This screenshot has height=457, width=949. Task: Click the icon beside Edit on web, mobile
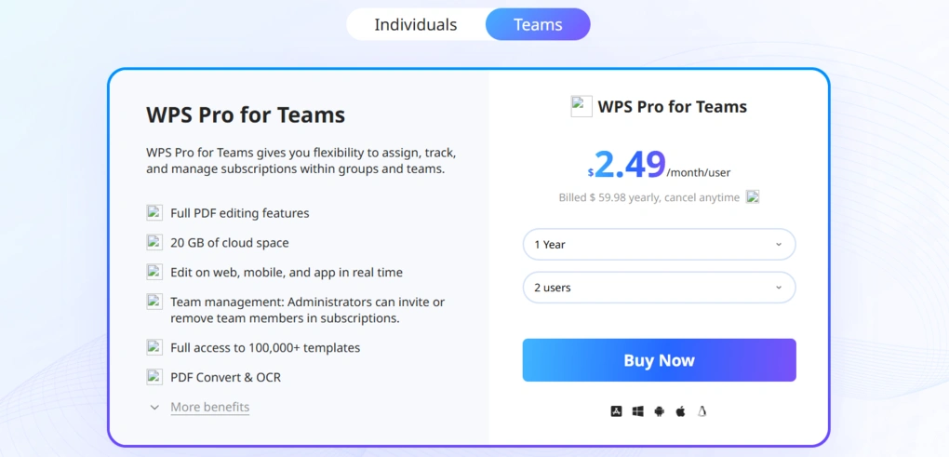154,272
